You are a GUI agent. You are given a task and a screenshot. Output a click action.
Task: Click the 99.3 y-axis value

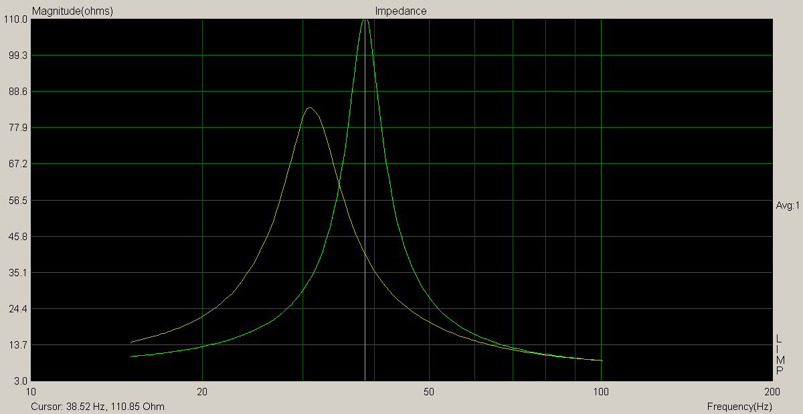(x=18, y=56)
